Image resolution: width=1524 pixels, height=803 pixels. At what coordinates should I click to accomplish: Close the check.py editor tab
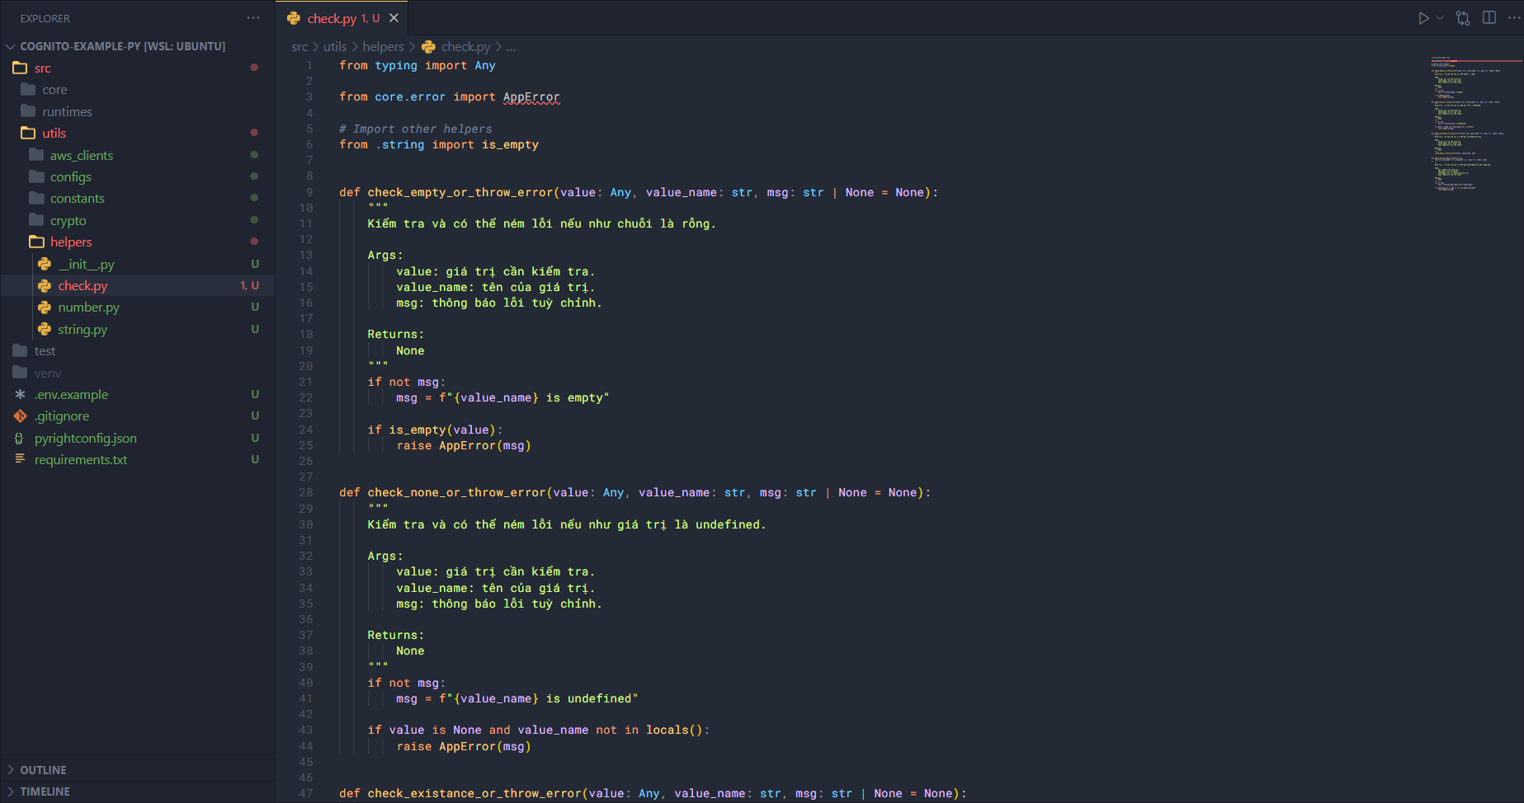click(394, 18)
